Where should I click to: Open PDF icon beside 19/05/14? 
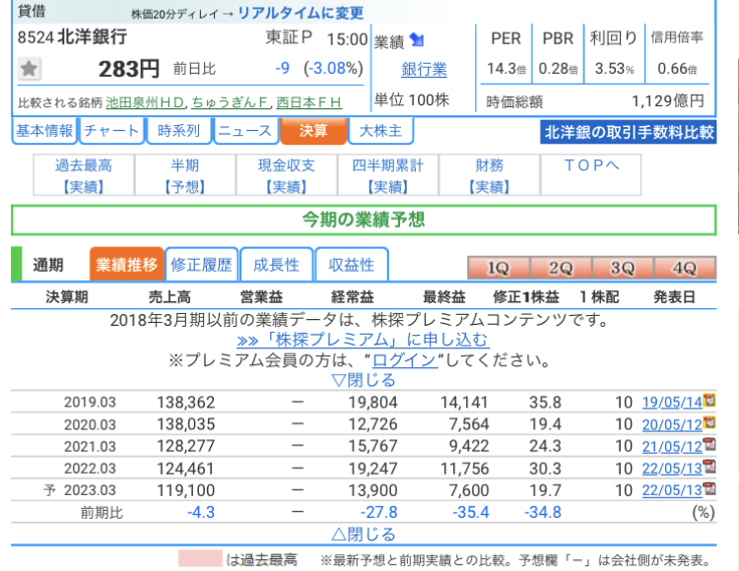(709, 400)
